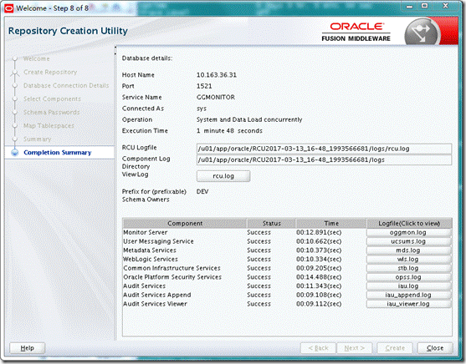The width and height of the screenshot is (466, 364).
Task: Select the Completion Summary step
Action: point(58,153)
